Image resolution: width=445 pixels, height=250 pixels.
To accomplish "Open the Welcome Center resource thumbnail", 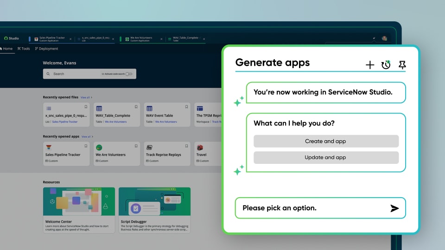I will (x=79, y=201).
